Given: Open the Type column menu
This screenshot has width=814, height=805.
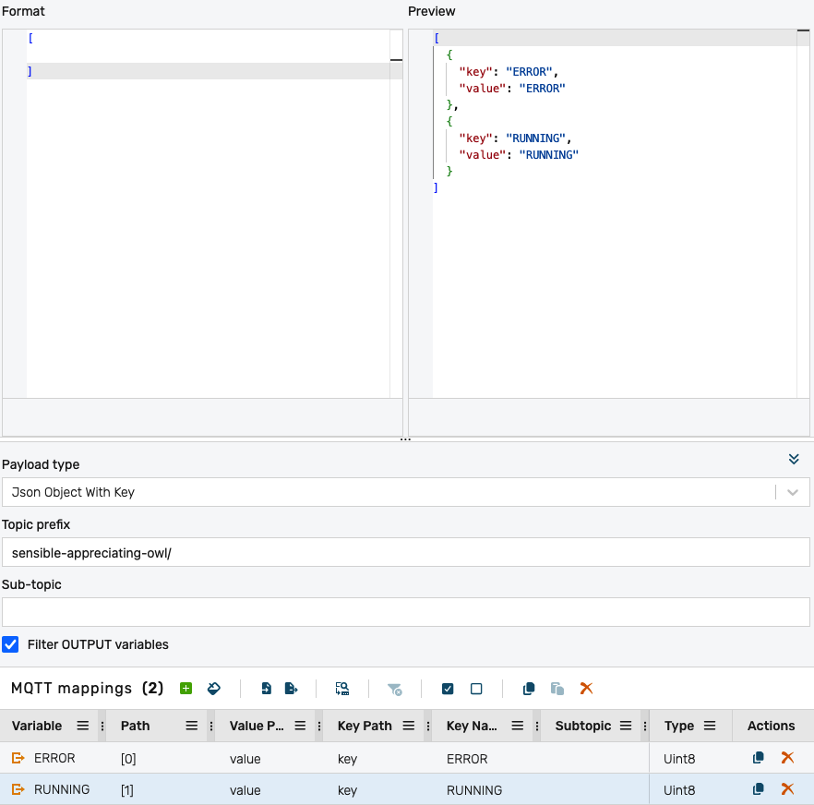Looking at the screenshot, I should pos(710,726).
